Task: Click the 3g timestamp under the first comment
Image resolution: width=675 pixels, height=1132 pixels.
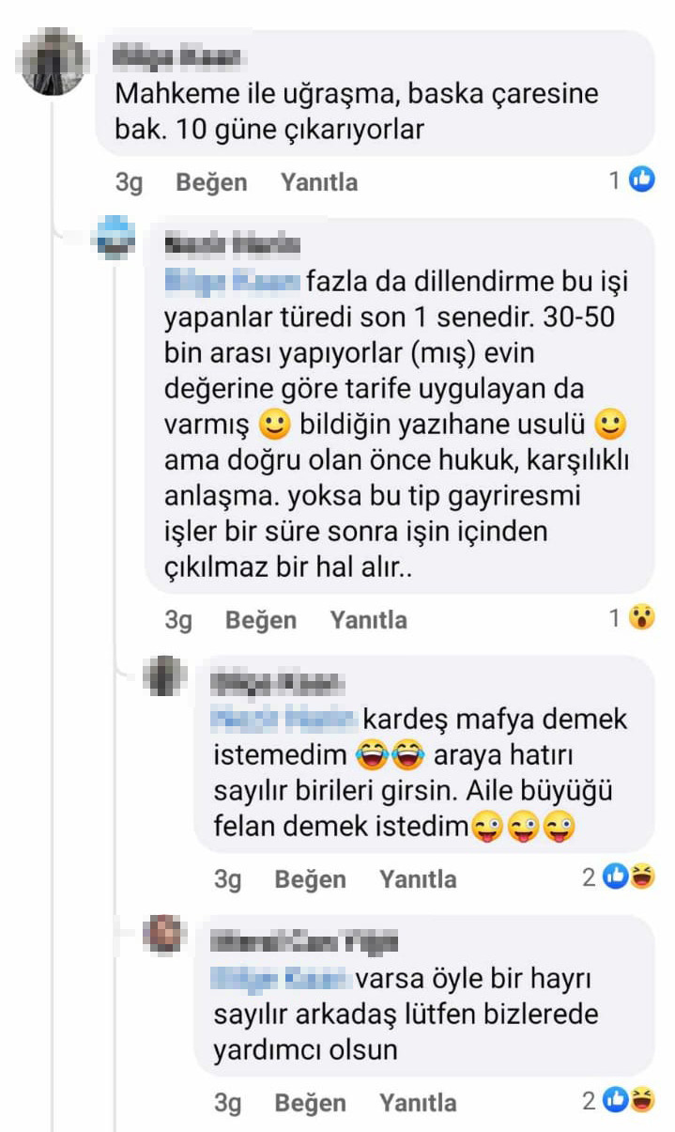Action: [130, 182]
